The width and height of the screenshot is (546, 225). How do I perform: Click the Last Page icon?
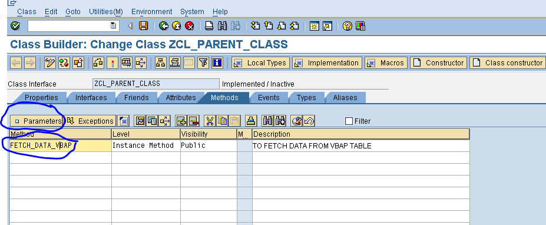pos(294,26)
